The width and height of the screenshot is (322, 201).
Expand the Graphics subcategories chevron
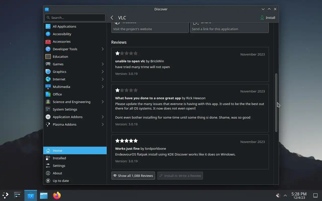click(103, 72)
